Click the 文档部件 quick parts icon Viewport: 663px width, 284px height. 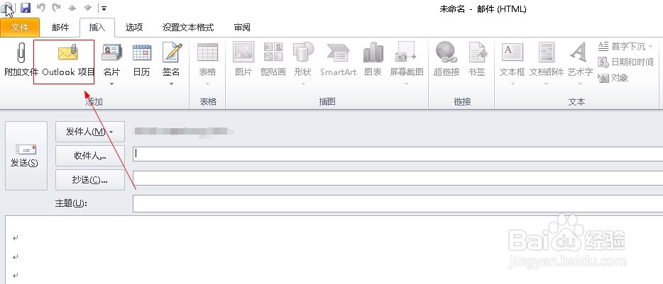pyautogui.click(x=547, y=52)
